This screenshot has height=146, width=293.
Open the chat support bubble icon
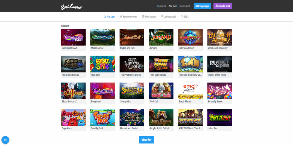(x=5, y=140)
